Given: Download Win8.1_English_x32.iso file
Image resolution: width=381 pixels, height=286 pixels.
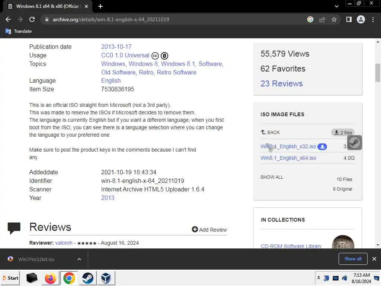Looking at the screenshot, I should click(288, 146).
